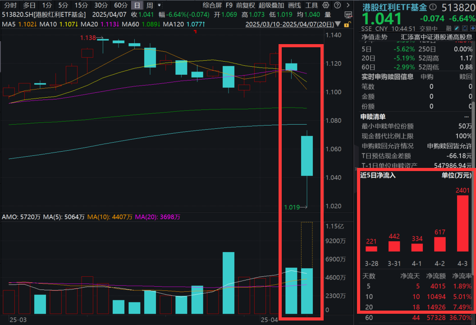476x325 pixels.
Task: Open 汇添富中证港股通高股息 fund link
Action: pos(436,37)
